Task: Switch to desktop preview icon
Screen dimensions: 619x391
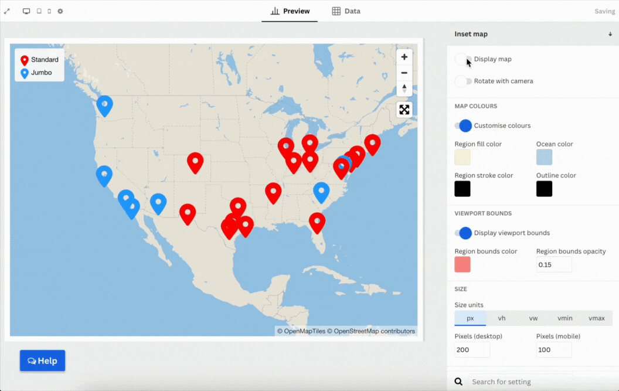Action: [26, 11]
